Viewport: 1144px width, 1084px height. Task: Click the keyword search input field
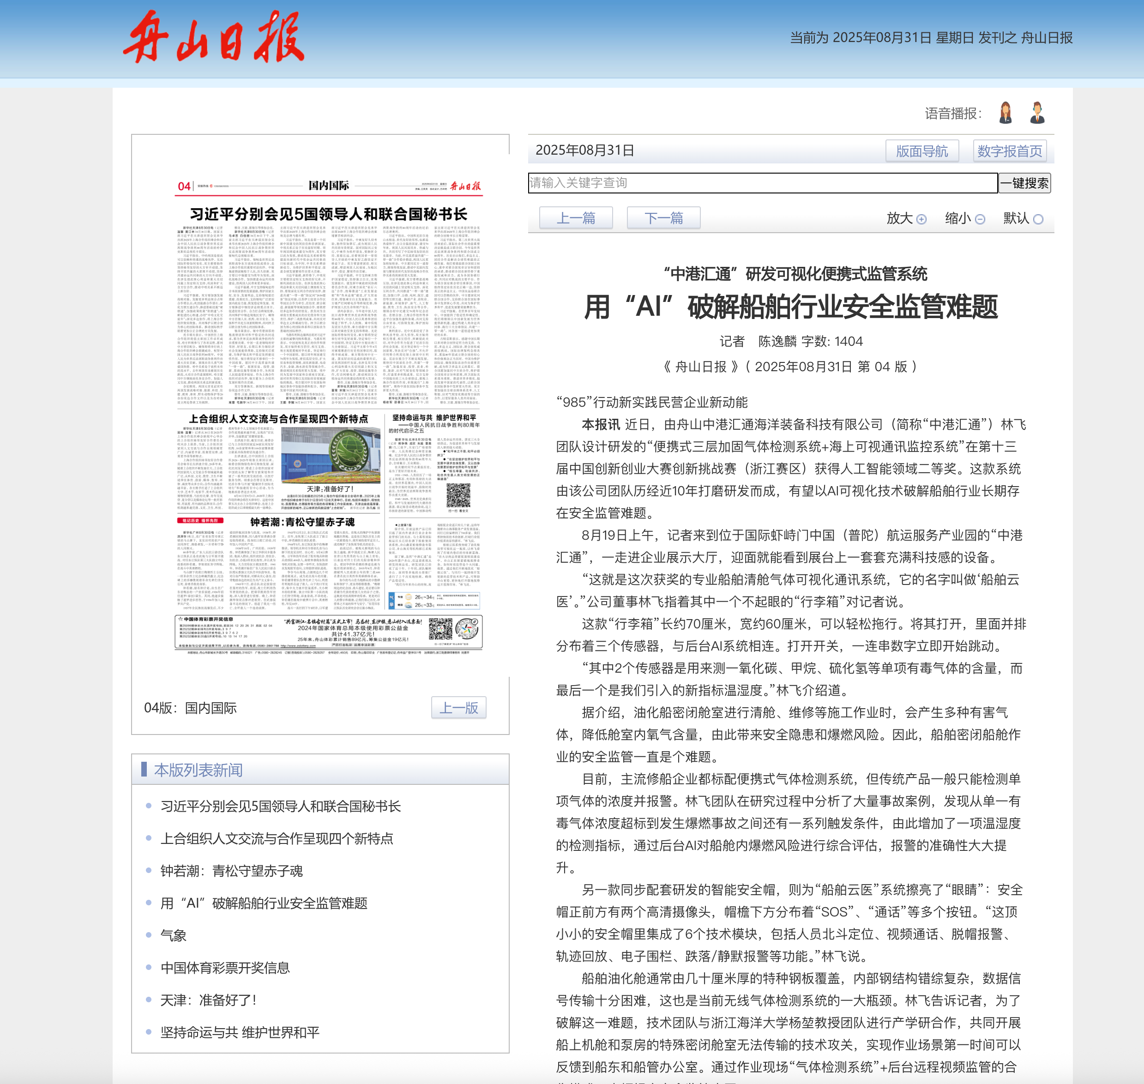[x=763, y=183]
